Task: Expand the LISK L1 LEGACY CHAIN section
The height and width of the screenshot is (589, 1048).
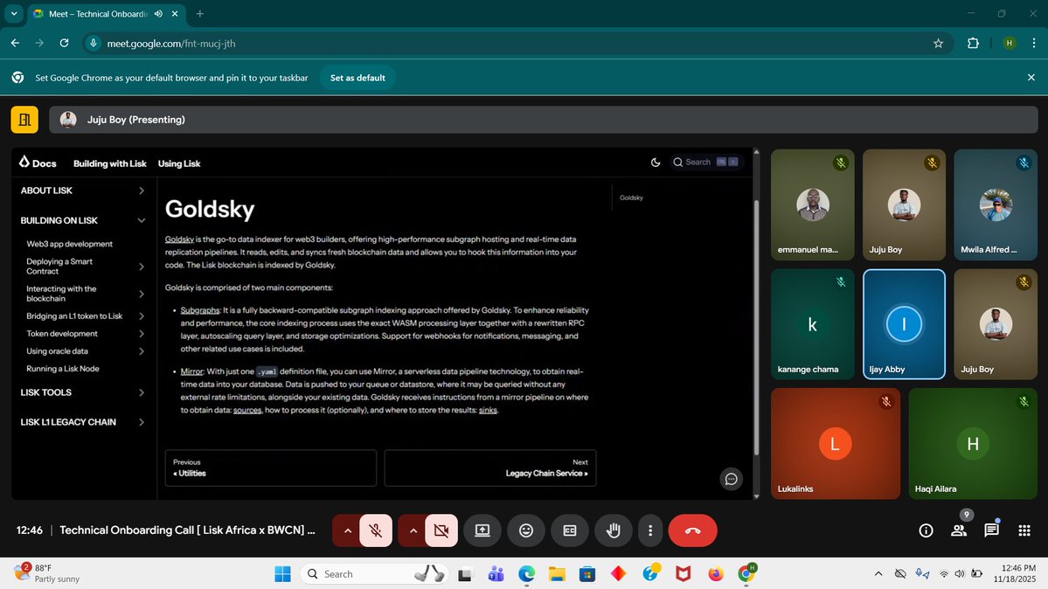Action: 83,422
